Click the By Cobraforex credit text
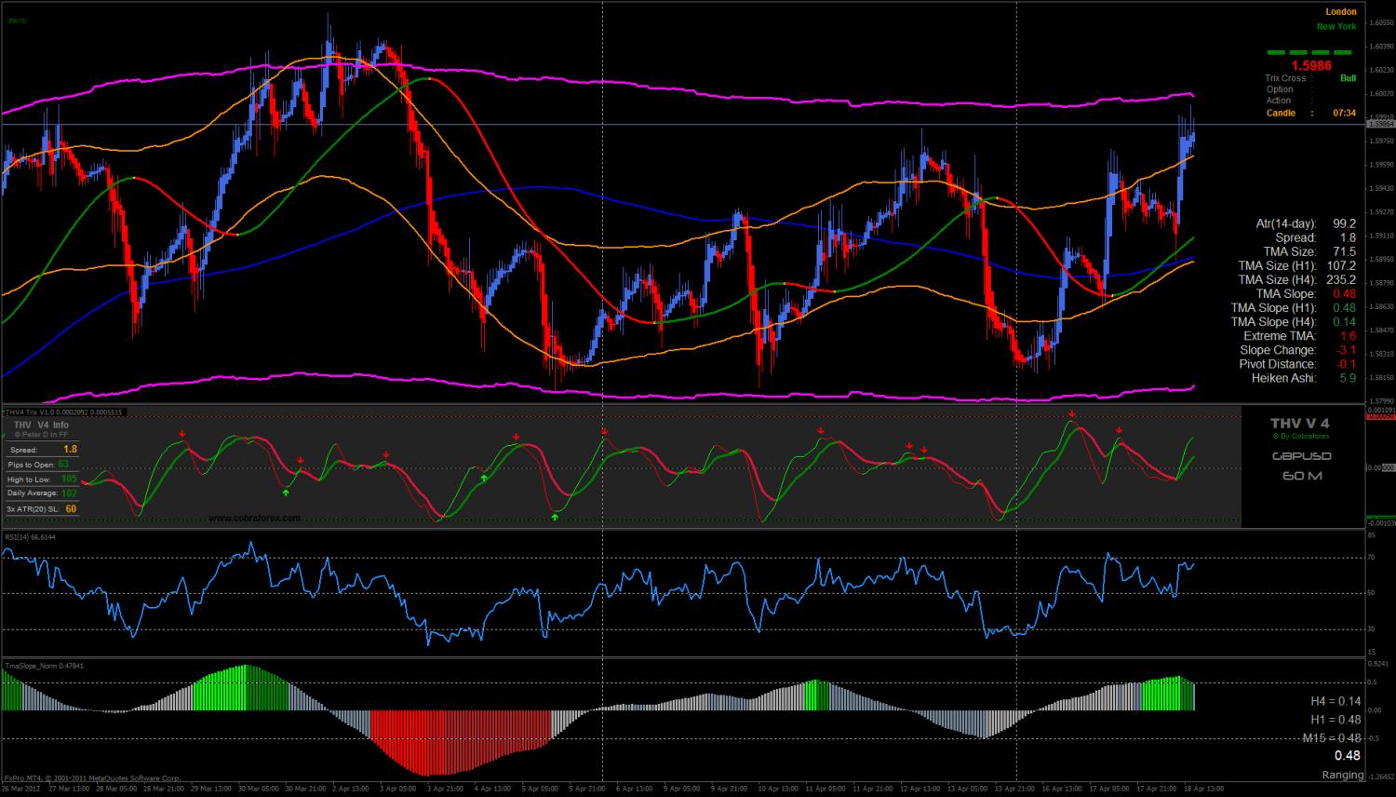1396x797 pixels. pyautogui.click(x=1300, y=436)
